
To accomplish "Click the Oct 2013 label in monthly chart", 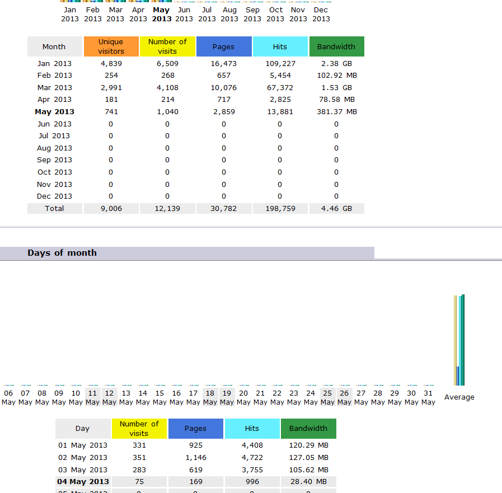I will click(x=275, y=15).
